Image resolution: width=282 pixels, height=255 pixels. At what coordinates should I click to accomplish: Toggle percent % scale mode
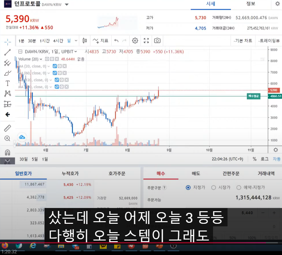[255, 159]
